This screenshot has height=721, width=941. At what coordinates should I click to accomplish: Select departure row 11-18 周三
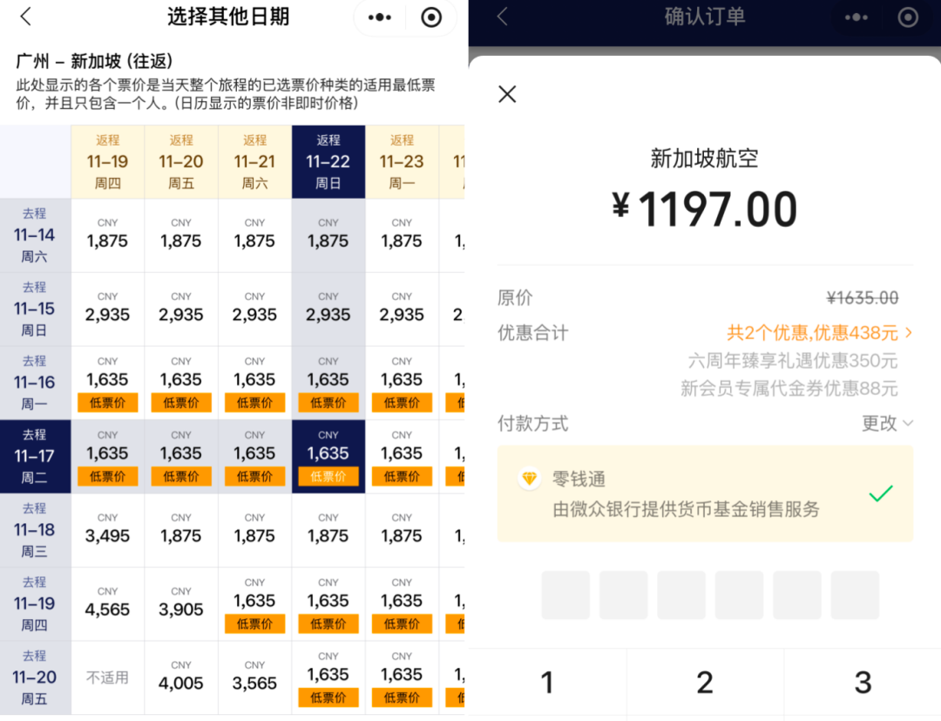click(x=35, y=530)
